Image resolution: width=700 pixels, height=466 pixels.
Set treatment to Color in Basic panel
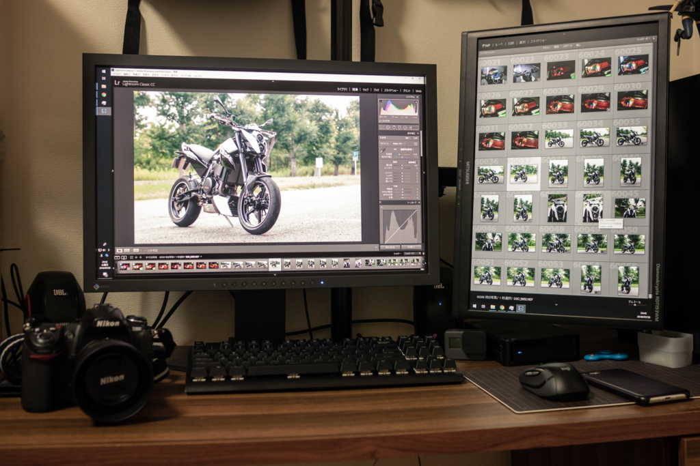point(407,138)
